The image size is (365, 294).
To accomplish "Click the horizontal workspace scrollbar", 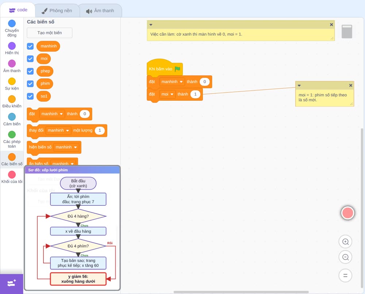I will point(241,292).
